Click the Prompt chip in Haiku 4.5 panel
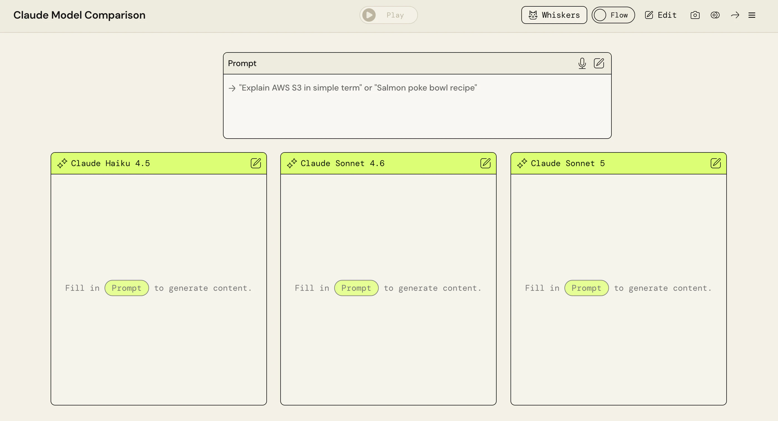Screen dimensions: 778x421 (x=127, y=288)
